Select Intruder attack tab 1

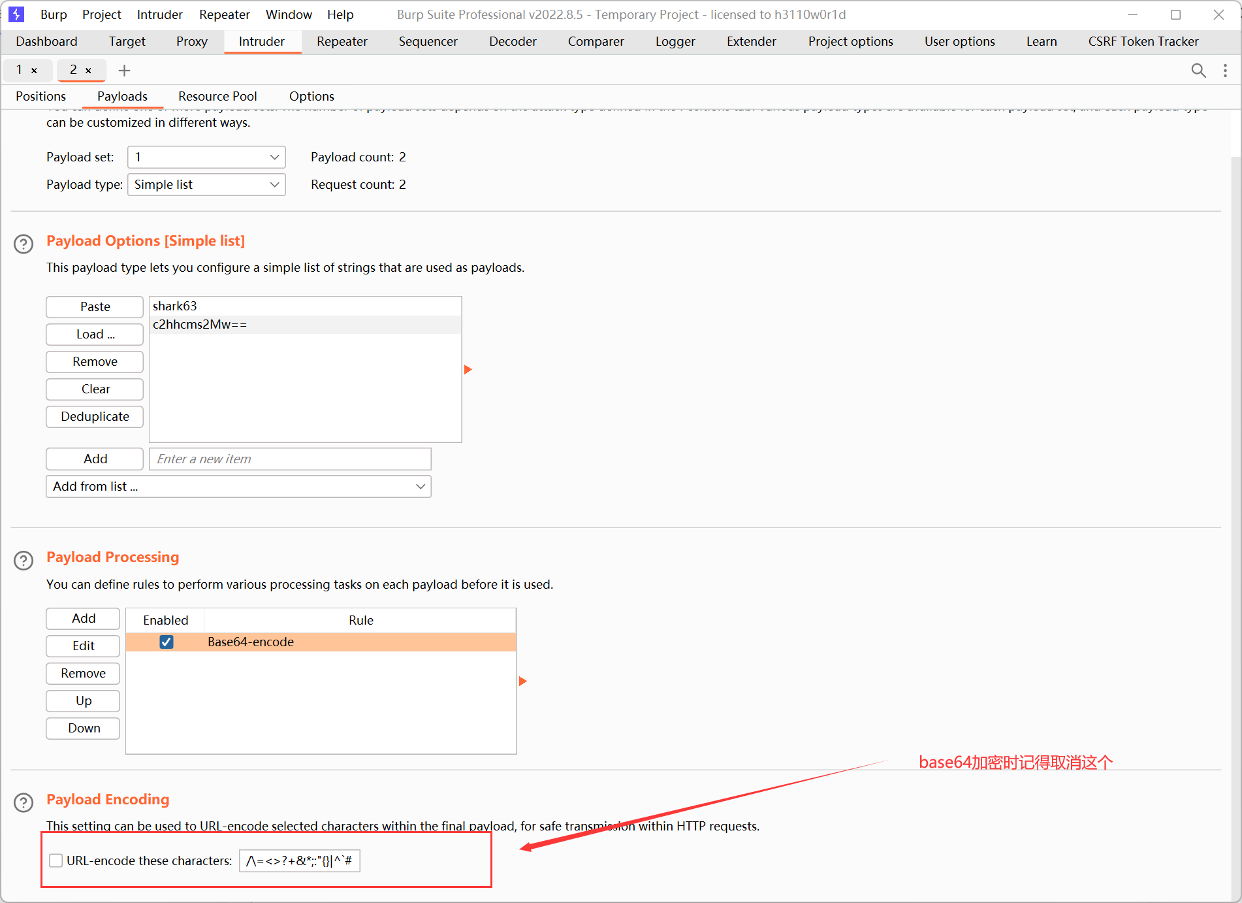click(x=20, y=70)
